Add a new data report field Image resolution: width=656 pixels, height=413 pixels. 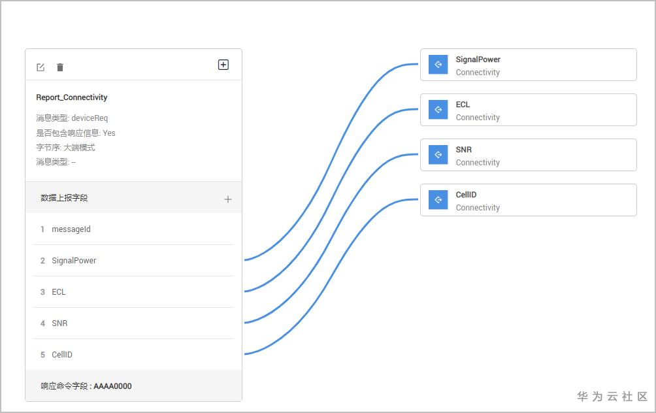tap(228, 199)
